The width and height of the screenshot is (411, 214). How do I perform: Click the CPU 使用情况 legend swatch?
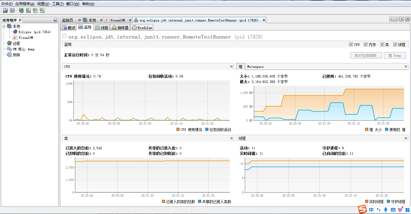point(178,130)
